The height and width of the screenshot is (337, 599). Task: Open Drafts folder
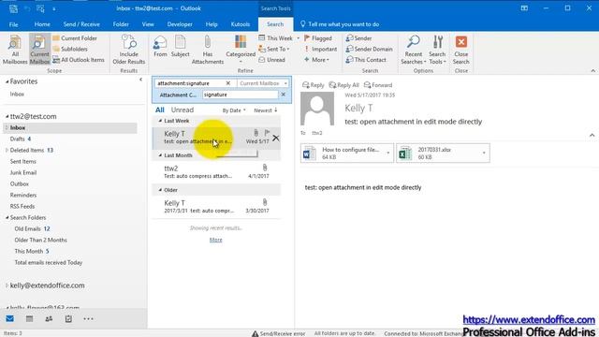[17, 139]
